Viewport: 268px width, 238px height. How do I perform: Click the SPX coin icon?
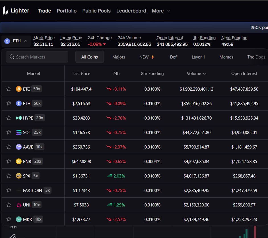coord(18,176)
